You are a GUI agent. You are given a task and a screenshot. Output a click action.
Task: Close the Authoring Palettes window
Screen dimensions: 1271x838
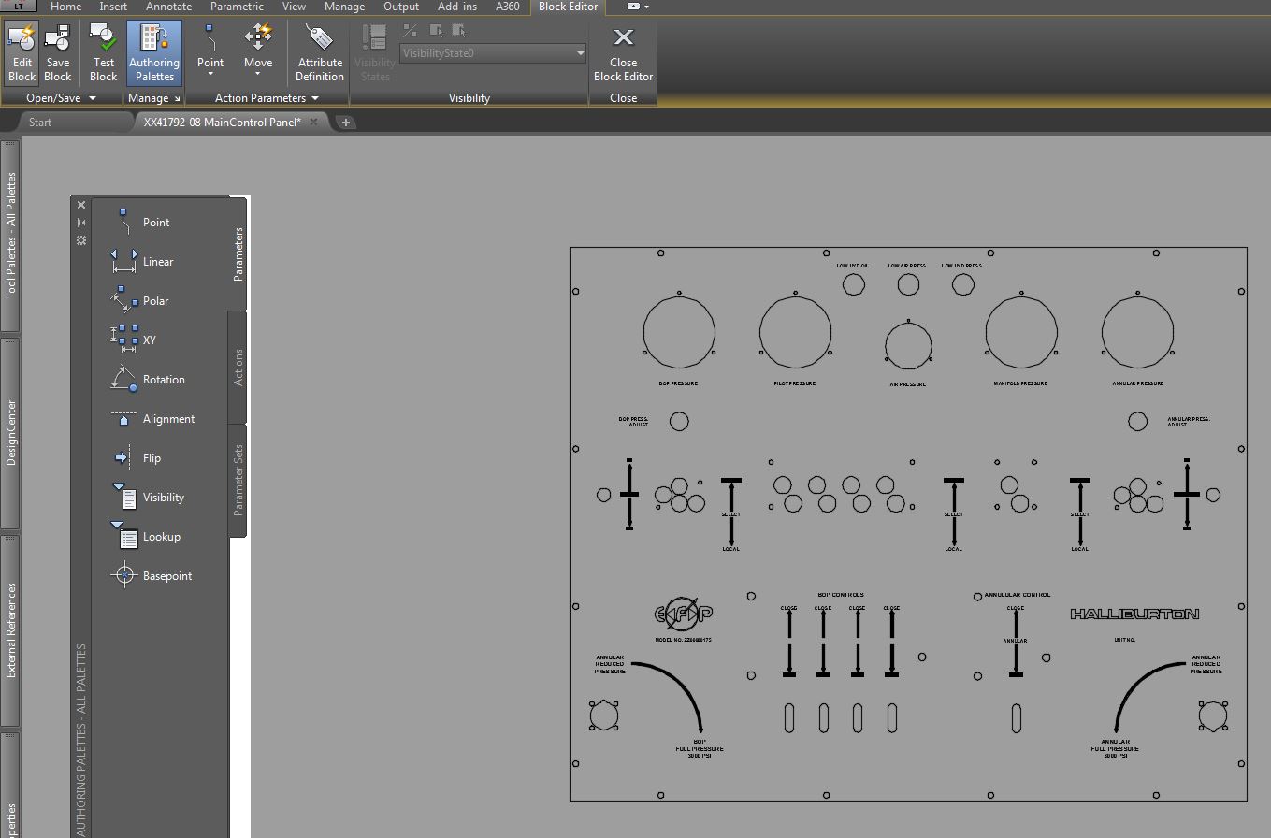[x=81, y=205]
